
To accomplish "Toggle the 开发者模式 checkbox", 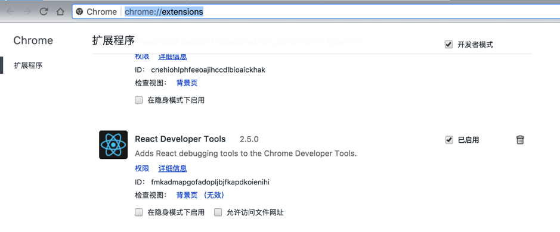I will click(x=448, y=45).
